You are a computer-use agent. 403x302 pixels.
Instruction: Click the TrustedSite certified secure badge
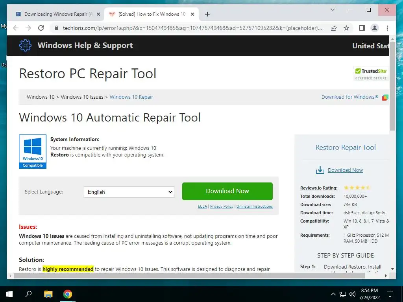(371, 74)
